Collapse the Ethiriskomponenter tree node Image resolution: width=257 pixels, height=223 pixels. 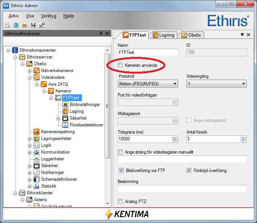[8, 51]
